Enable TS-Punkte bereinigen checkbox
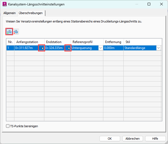 click(x=8, y=126)
